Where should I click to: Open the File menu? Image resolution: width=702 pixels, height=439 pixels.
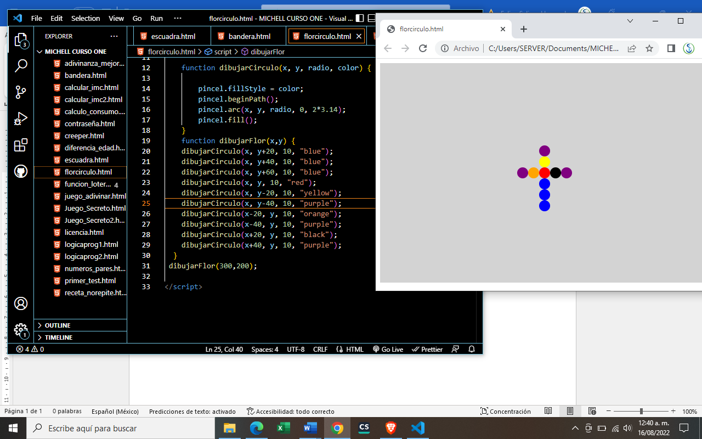pos(37,18)
